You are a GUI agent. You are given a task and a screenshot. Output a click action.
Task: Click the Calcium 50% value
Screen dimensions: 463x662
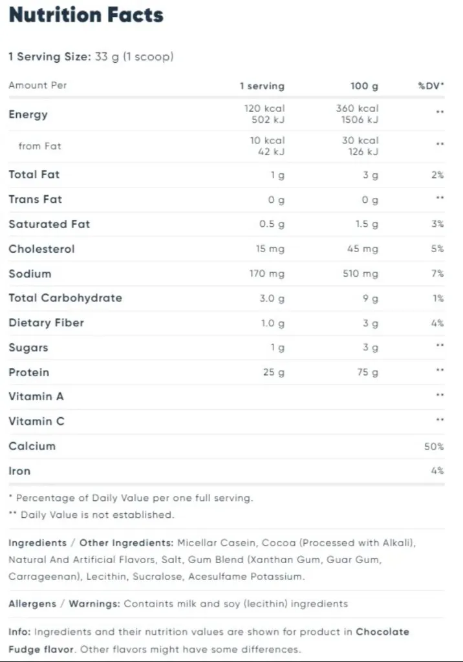pyautogui.click(x=434, y=447)
